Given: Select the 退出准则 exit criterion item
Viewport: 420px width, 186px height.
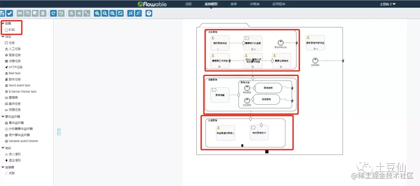Looking at the screenshot, I should [x=13, y=160].
